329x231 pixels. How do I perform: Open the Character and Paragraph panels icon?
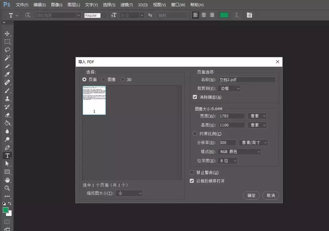(249, 15)
